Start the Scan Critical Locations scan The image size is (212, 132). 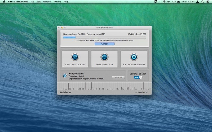[x=75, y=59]
